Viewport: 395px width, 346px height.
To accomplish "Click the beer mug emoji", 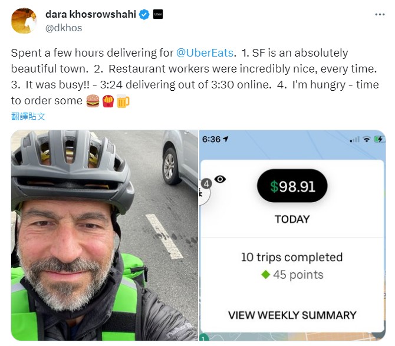I will coord(123,101).
